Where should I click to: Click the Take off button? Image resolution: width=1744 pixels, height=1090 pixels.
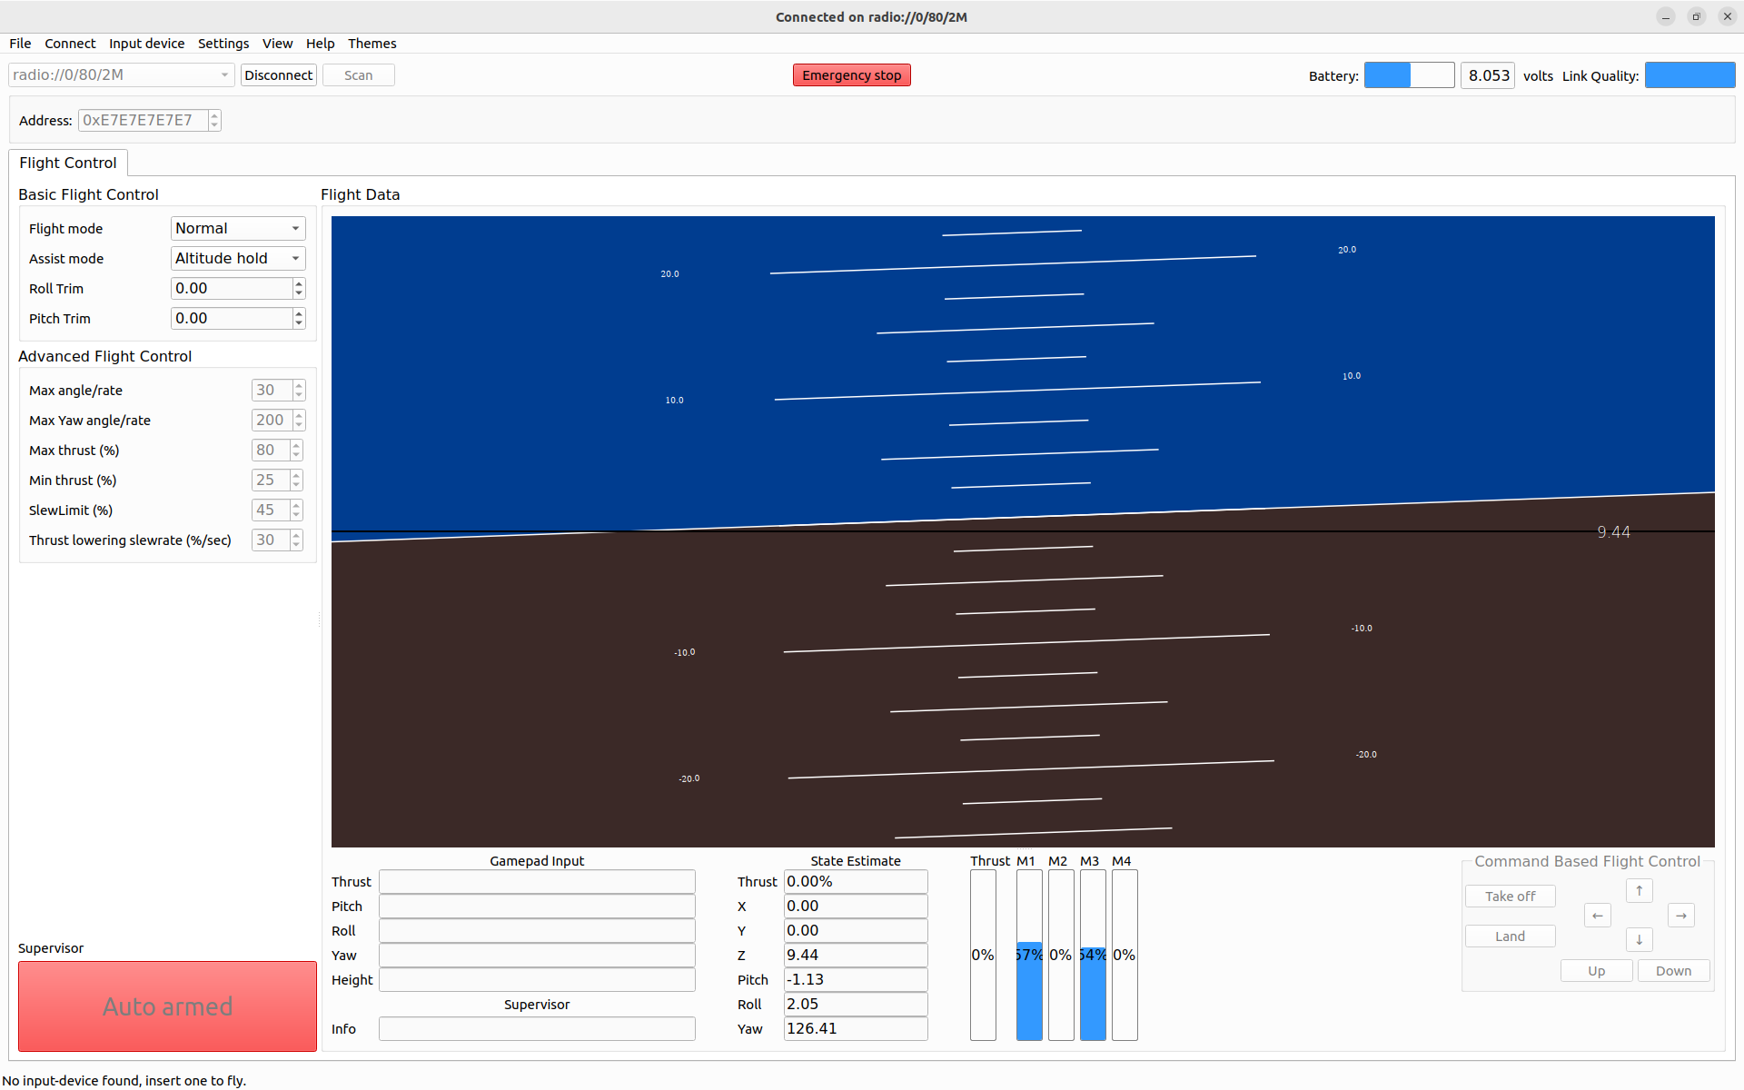1510,897
